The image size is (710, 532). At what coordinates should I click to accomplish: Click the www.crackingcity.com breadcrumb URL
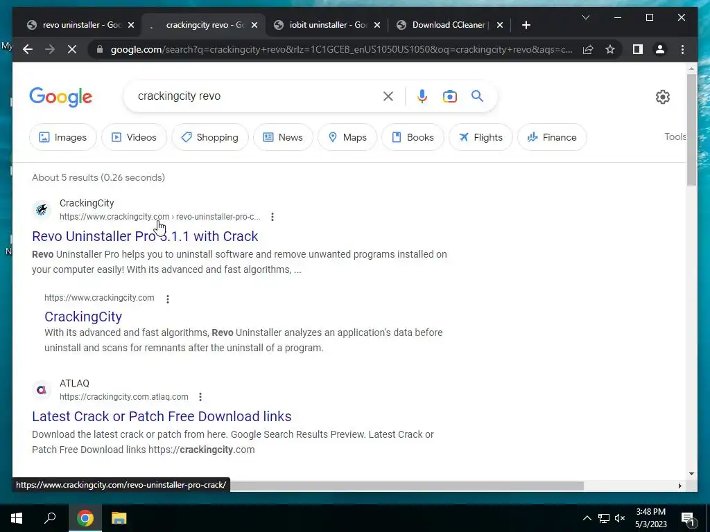click(x=160, y=217)
